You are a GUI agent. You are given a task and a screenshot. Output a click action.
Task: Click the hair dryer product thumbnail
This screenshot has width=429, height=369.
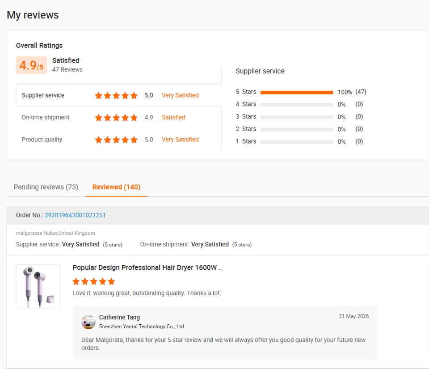[38, 286]
